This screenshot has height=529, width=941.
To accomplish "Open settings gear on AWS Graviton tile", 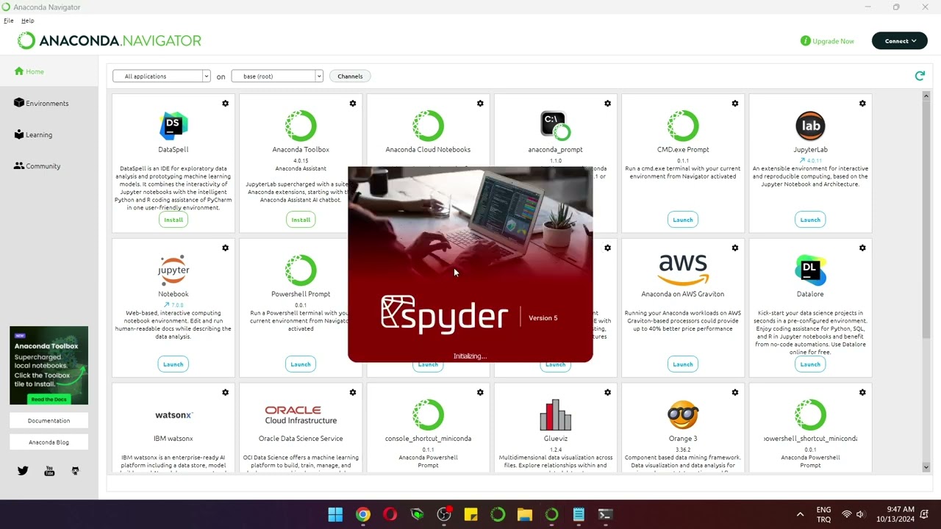I will 735,248.
